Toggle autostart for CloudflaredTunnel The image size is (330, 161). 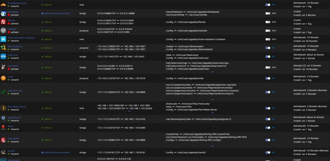268,5
